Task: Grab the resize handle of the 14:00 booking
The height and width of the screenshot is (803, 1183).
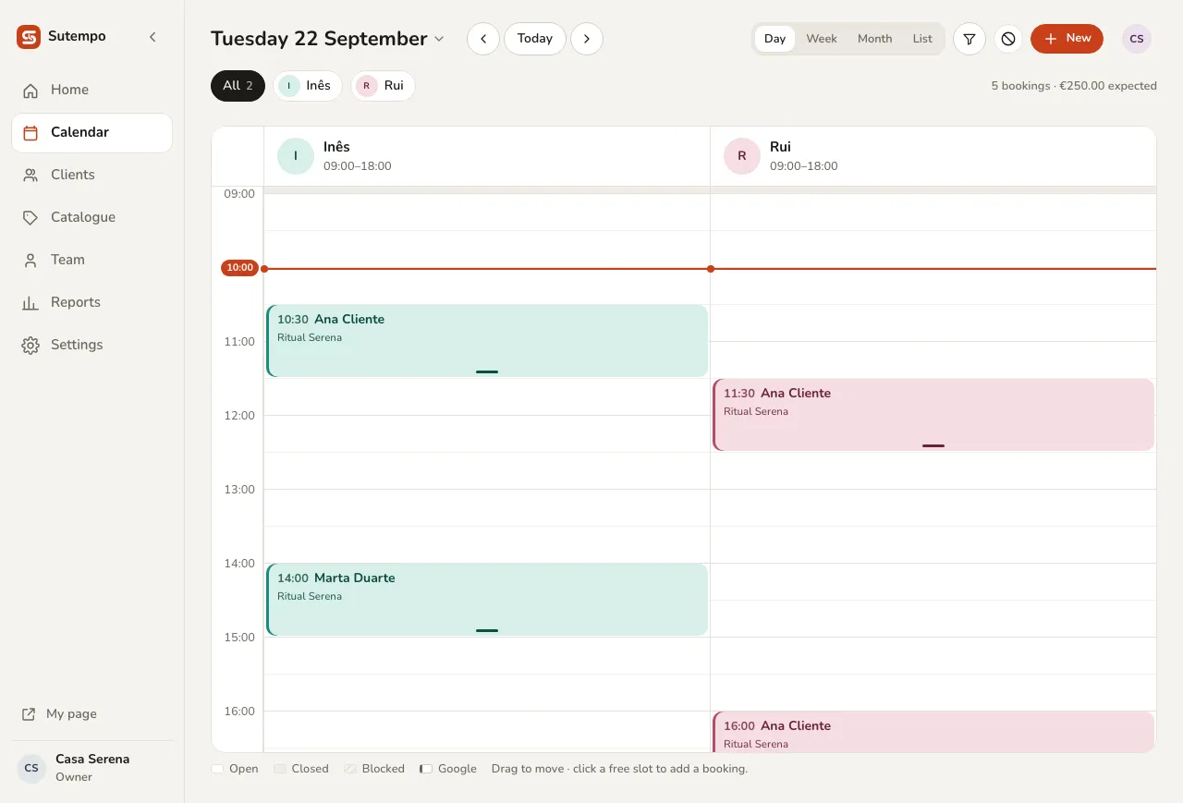Action: pyautogui.click(x=487, y=630)
